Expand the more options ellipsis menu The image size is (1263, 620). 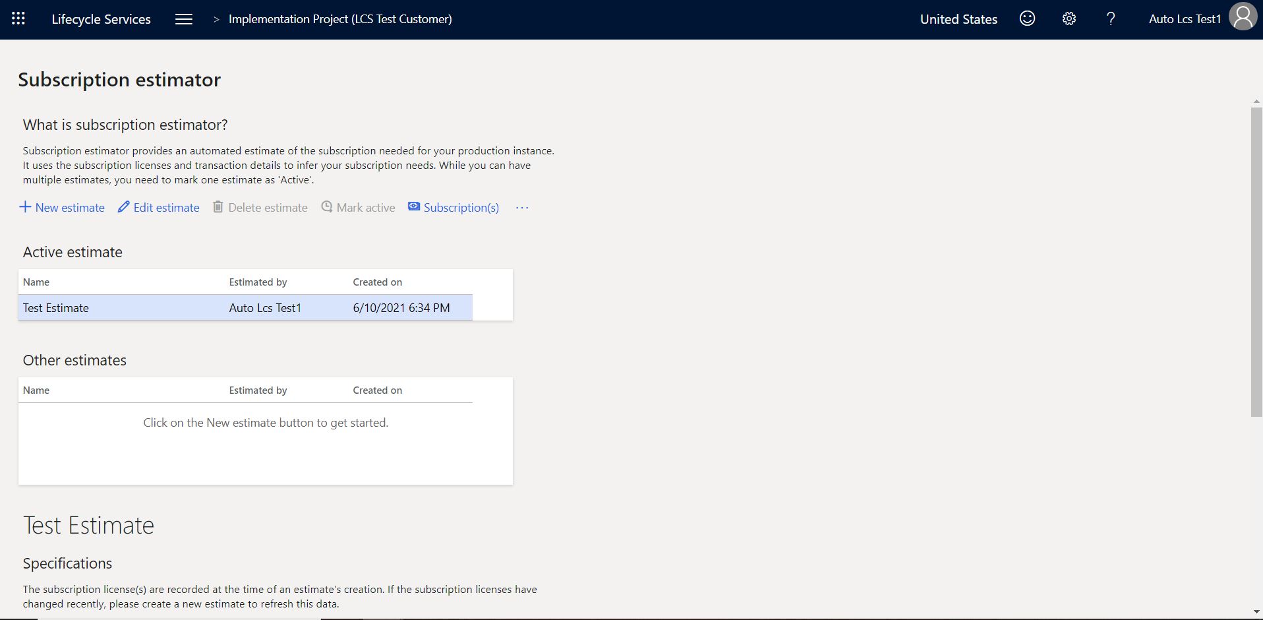coord(522,207)
